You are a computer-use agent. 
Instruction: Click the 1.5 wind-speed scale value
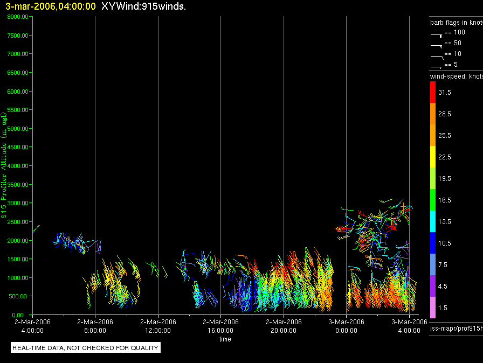(x=443, y=308)
